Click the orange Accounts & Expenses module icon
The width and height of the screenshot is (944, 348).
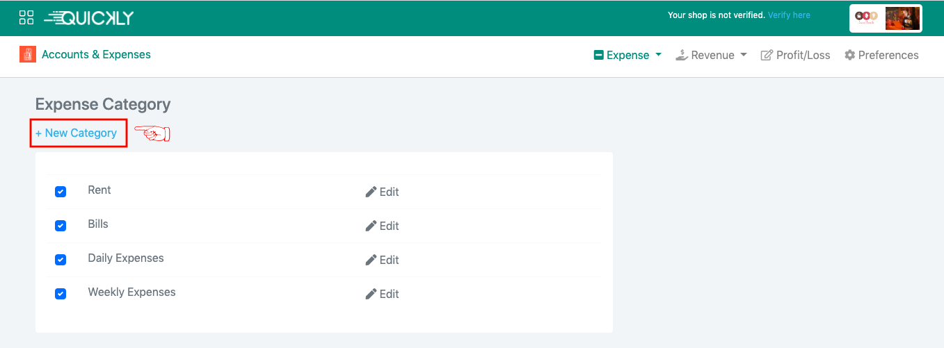27,54
